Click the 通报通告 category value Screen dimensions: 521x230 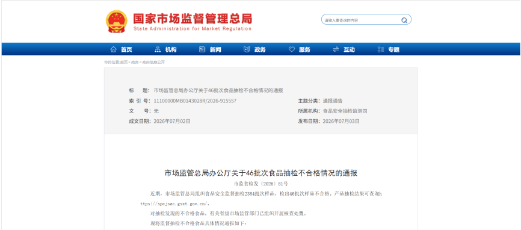pos(333,101)
